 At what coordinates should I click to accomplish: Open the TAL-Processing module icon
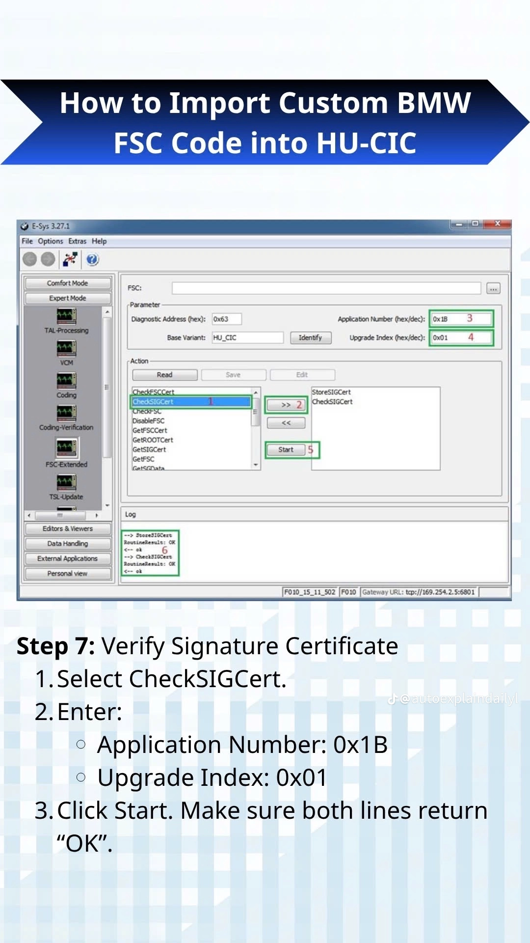pos(66,315)
